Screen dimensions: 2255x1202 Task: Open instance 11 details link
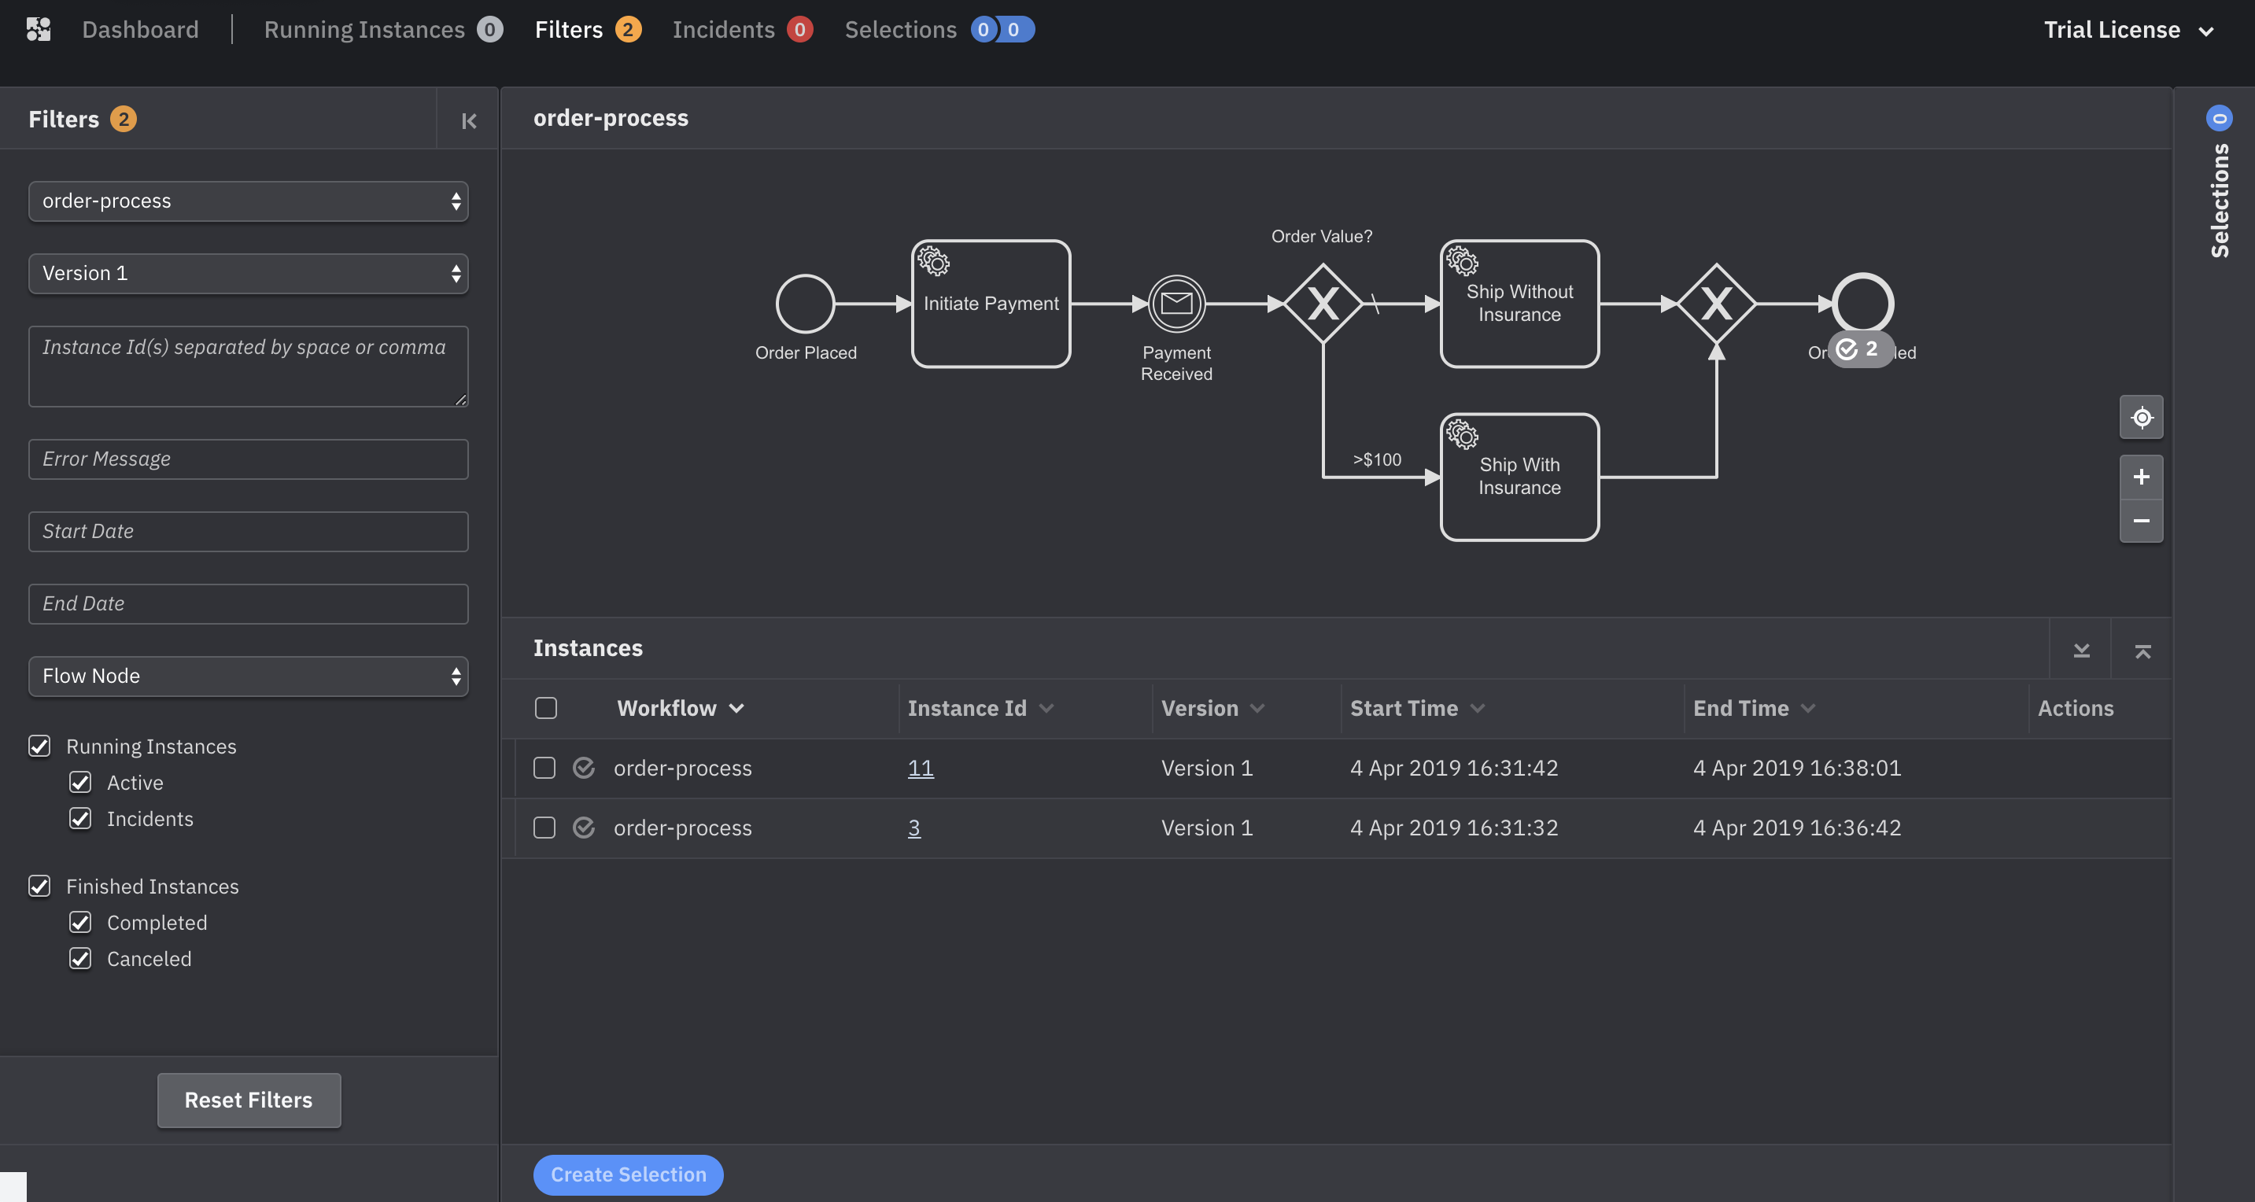coord(920,768)
